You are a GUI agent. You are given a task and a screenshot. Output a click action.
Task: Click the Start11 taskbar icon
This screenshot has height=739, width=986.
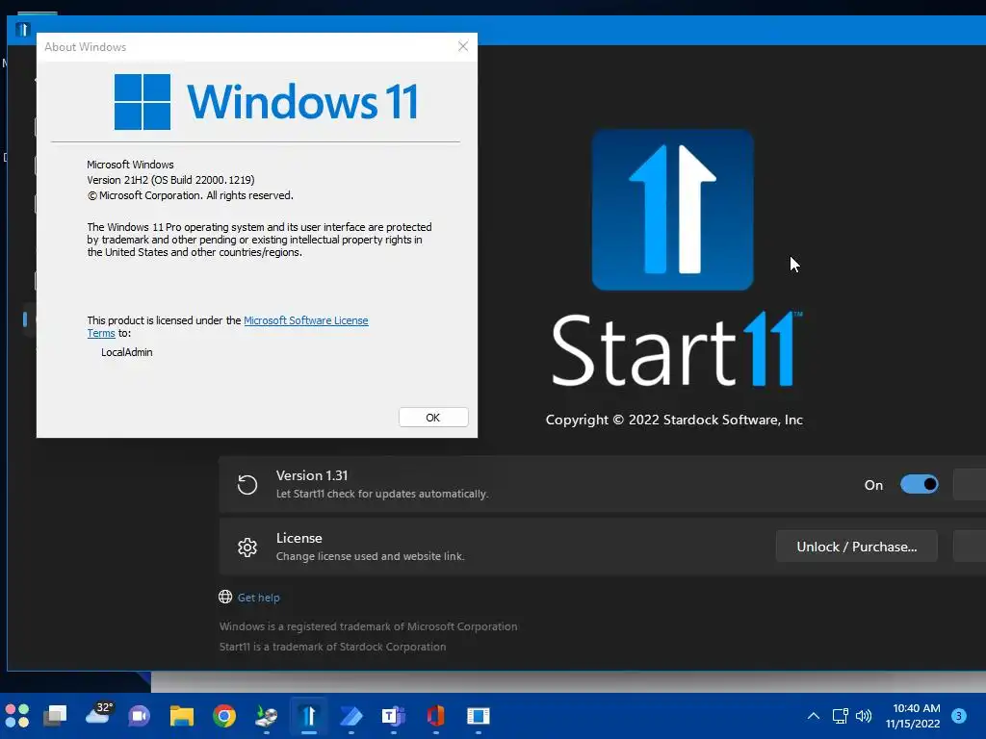coord(309,716)
